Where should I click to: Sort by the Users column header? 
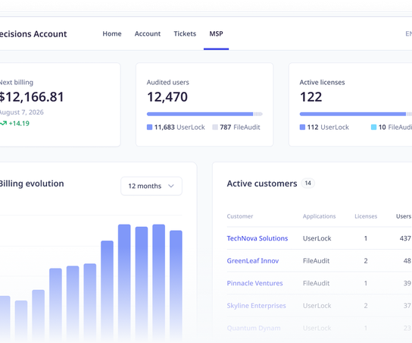404,216
